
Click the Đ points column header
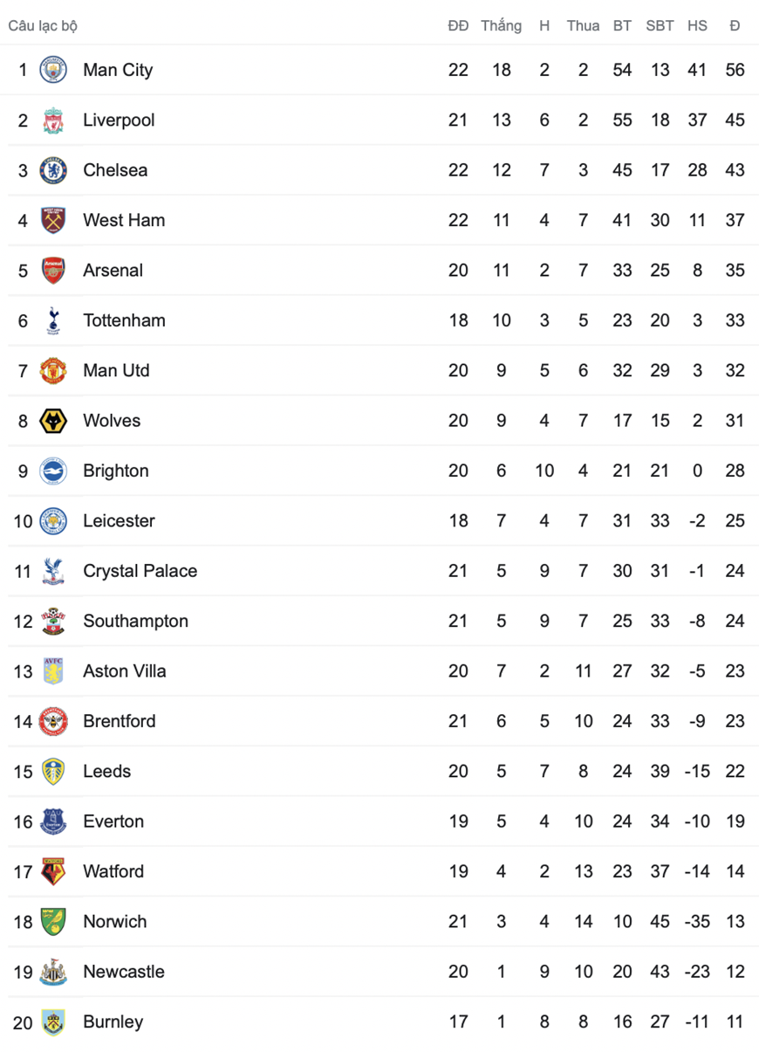click(735, 26)
